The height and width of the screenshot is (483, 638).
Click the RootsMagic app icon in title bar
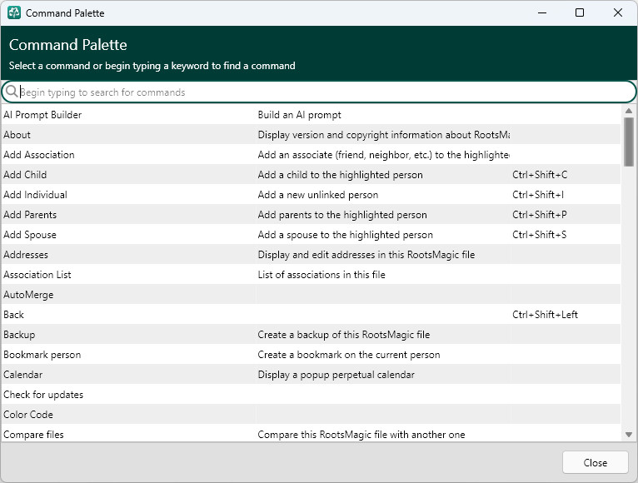tap(14, 13)
